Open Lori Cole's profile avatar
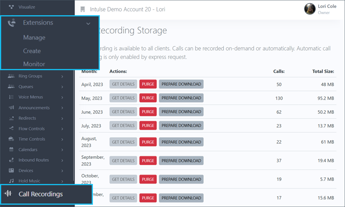This screenshot has width=345, height=207. (x=310, y=9)
